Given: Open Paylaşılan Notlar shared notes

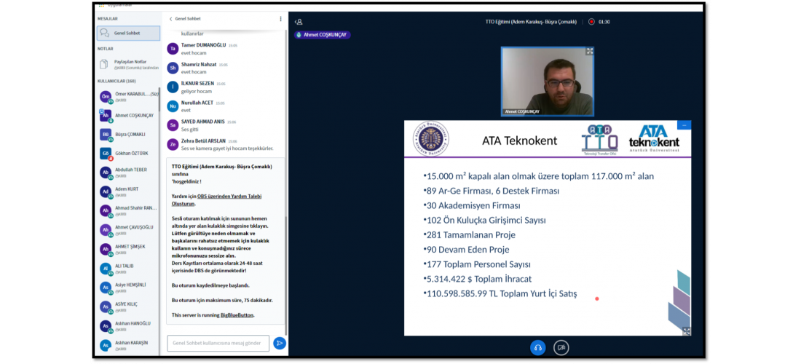Looking at the screenshot, I should (x=128, y=64).
